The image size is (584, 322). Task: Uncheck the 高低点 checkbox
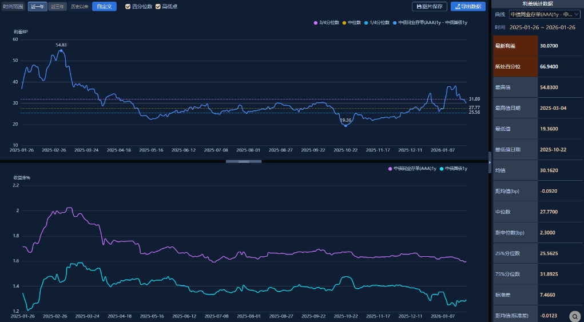click(158, 6)
